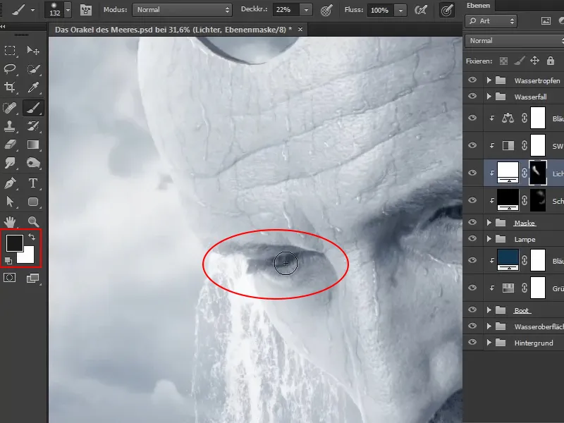
Task: Hide the Wasserfall group
Action: pos(472,97)
